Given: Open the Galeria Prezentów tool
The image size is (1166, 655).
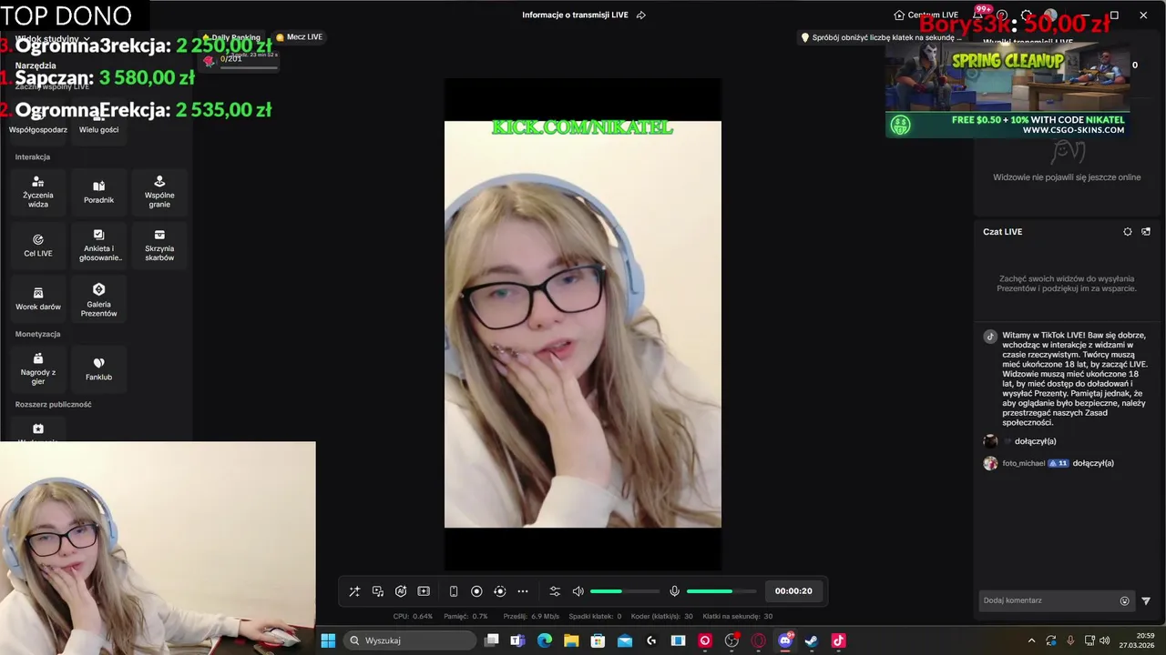Looking at the screenshot, I should 98,299.
